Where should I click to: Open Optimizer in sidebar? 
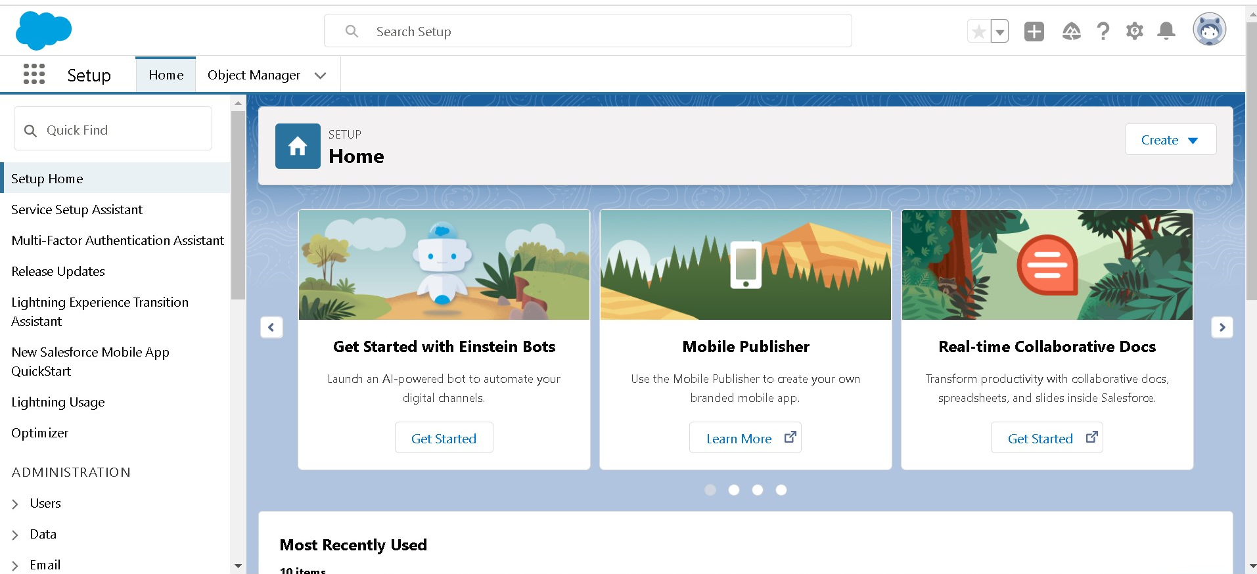pos(39,433)
